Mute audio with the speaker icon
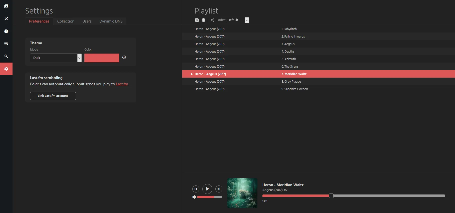Viewport: 455px width, 213px height. tap(194, 197)
